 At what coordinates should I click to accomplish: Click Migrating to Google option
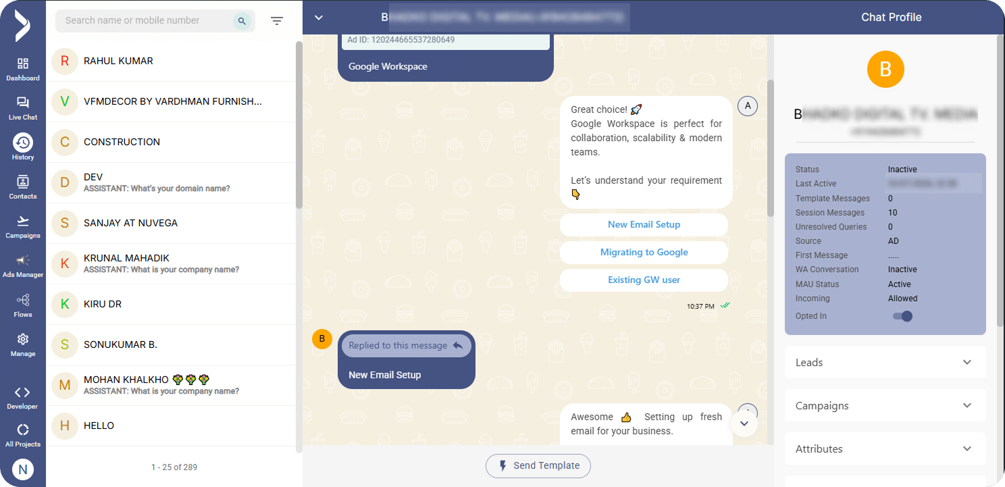click(644, 253)
